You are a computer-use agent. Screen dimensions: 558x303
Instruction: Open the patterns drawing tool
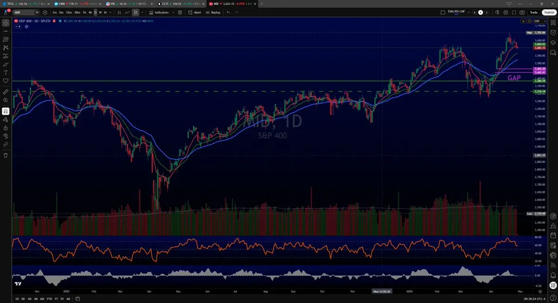(6, 47)
